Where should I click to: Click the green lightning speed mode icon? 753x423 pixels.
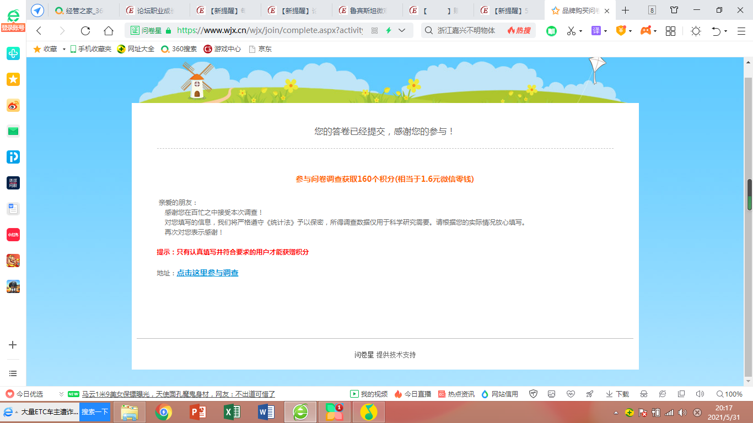coord(389,31)
